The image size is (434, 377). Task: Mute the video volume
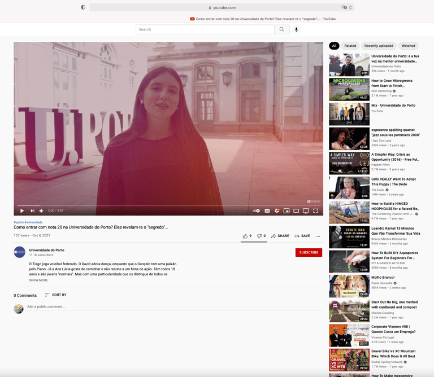(41, 211)
